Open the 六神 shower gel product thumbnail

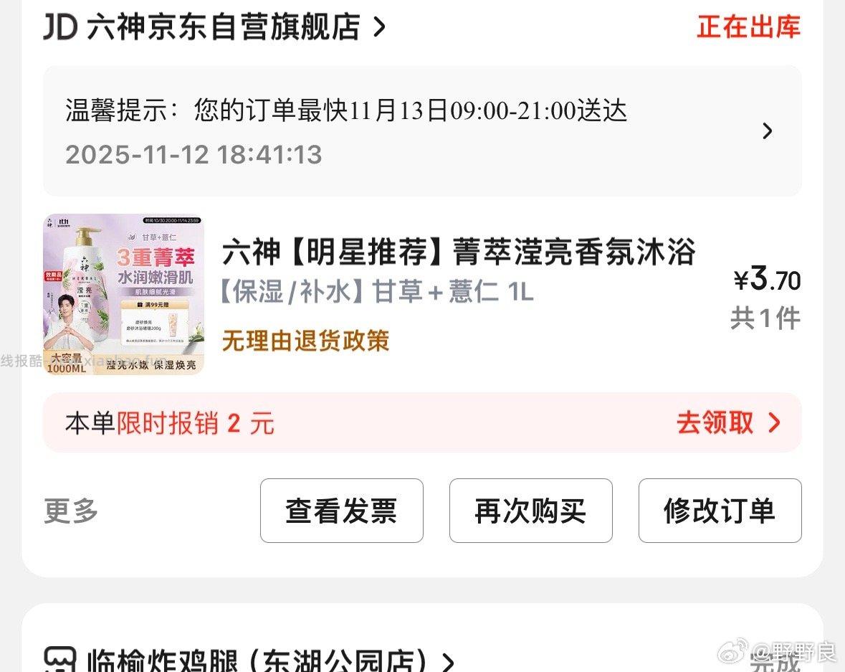click(x=123, y=294)
